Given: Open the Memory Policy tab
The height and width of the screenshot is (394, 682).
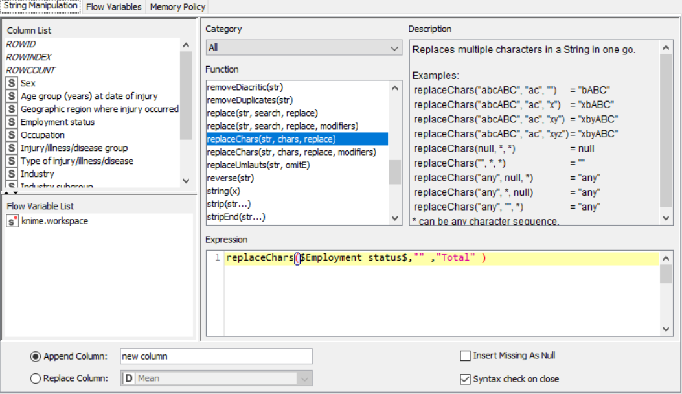Looking at the screenshot, I should point(177,7).
